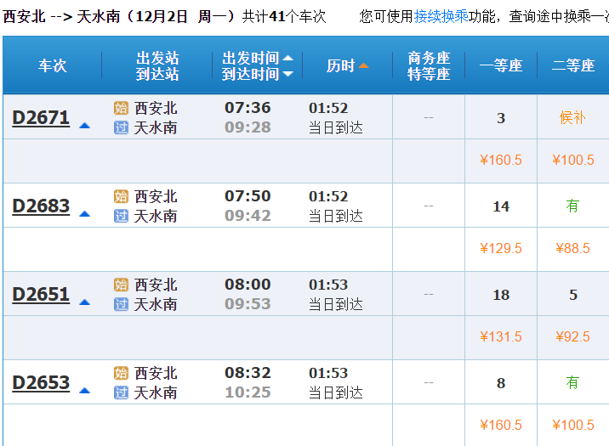
Task: Expand stop details arrow for D2683
Action: 84,214
